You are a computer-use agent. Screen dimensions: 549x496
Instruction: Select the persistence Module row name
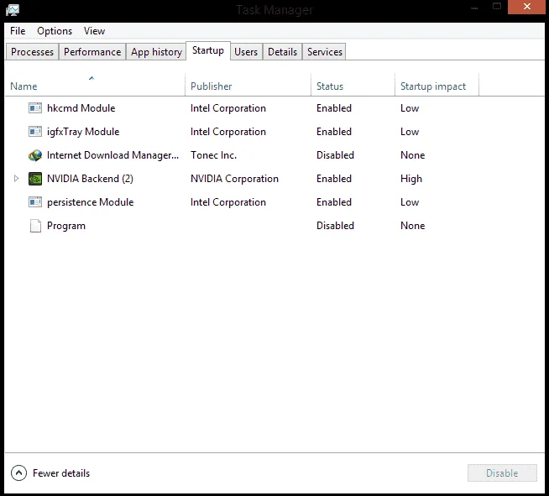(x=91, y=202)
